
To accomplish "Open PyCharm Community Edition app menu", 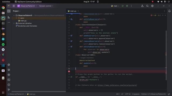I will click(x=28, y=2).
